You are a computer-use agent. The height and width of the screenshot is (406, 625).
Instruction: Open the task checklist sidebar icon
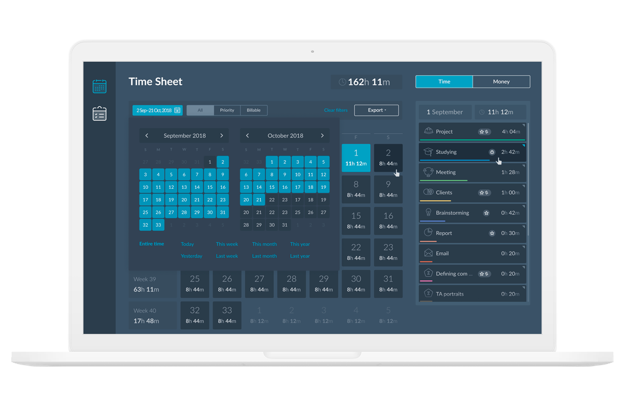pyautogui.click(x=100, y=114)
